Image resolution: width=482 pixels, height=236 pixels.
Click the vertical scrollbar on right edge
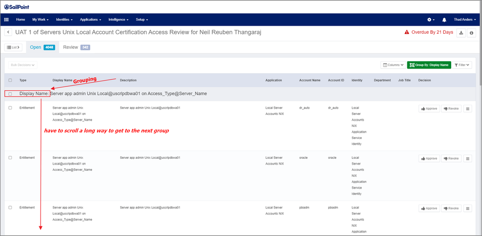pos(479,145)
